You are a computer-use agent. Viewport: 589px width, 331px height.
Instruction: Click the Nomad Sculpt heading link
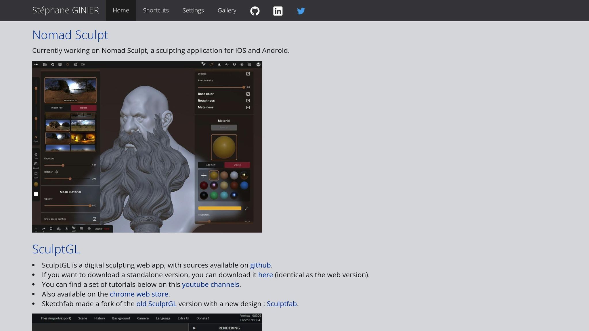[70, 35]
